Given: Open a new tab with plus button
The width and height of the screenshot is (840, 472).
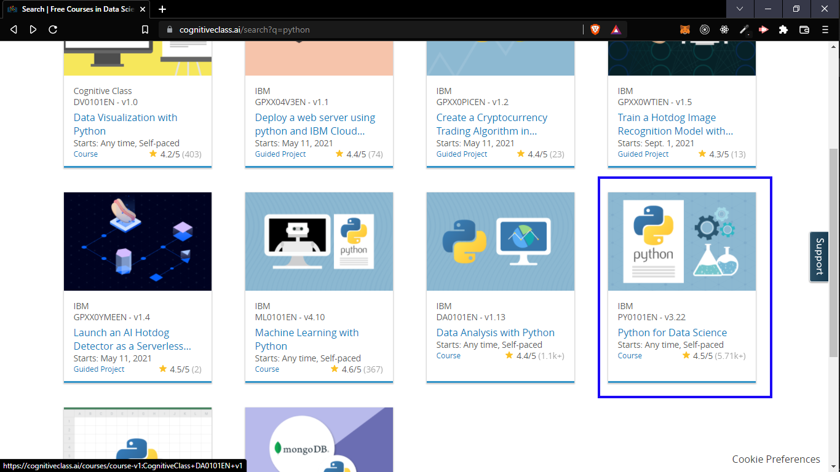Looking at the screenshot, I should (162, 9).
